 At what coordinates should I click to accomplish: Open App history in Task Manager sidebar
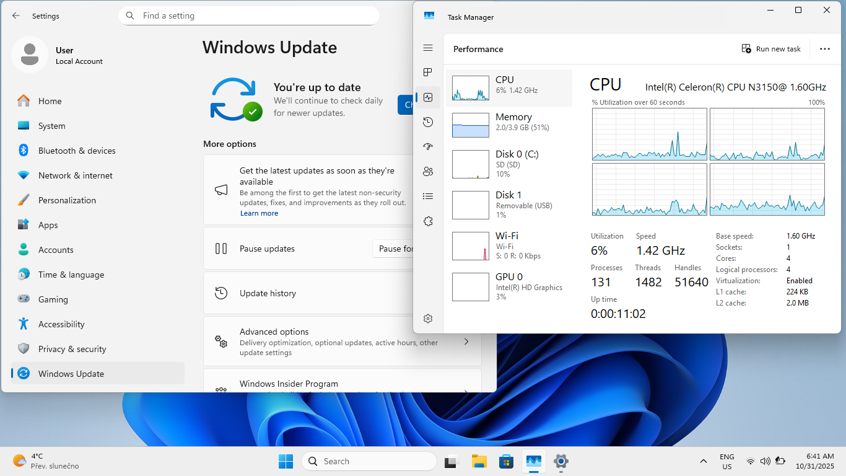pos(428,122)
